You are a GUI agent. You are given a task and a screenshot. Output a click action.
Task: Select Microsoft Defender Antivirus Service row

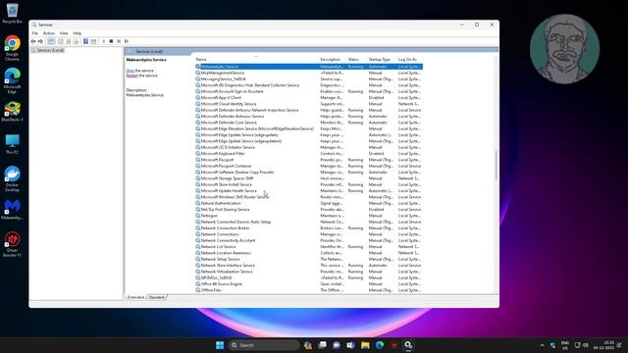click(309, 116)
